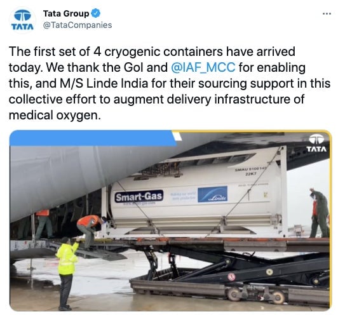Visit the @TataCompanies handle
The image size is (338, 315).
78,25
